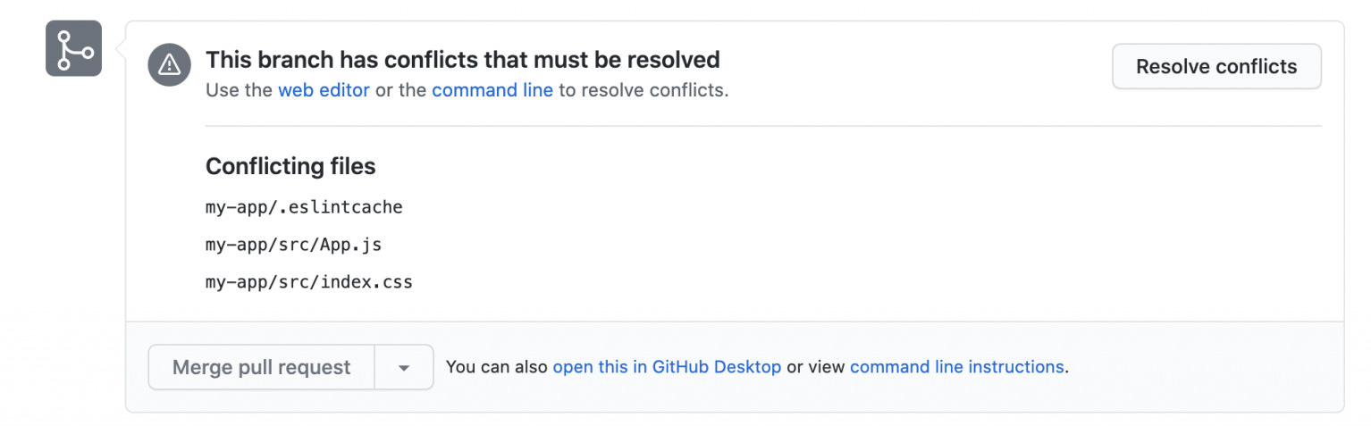Image resolution: width=1371 pixels, height=426 pixels.
Task: Click the 'Use the' description text
Action: coord(240,90)
